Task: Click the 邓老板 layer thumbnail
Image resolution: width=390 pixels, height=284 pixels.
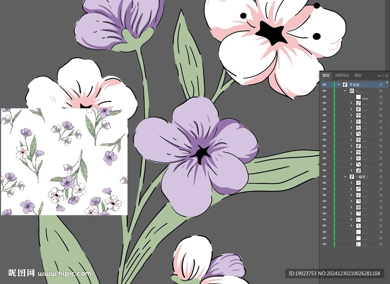Action: [x=345, y=85]
